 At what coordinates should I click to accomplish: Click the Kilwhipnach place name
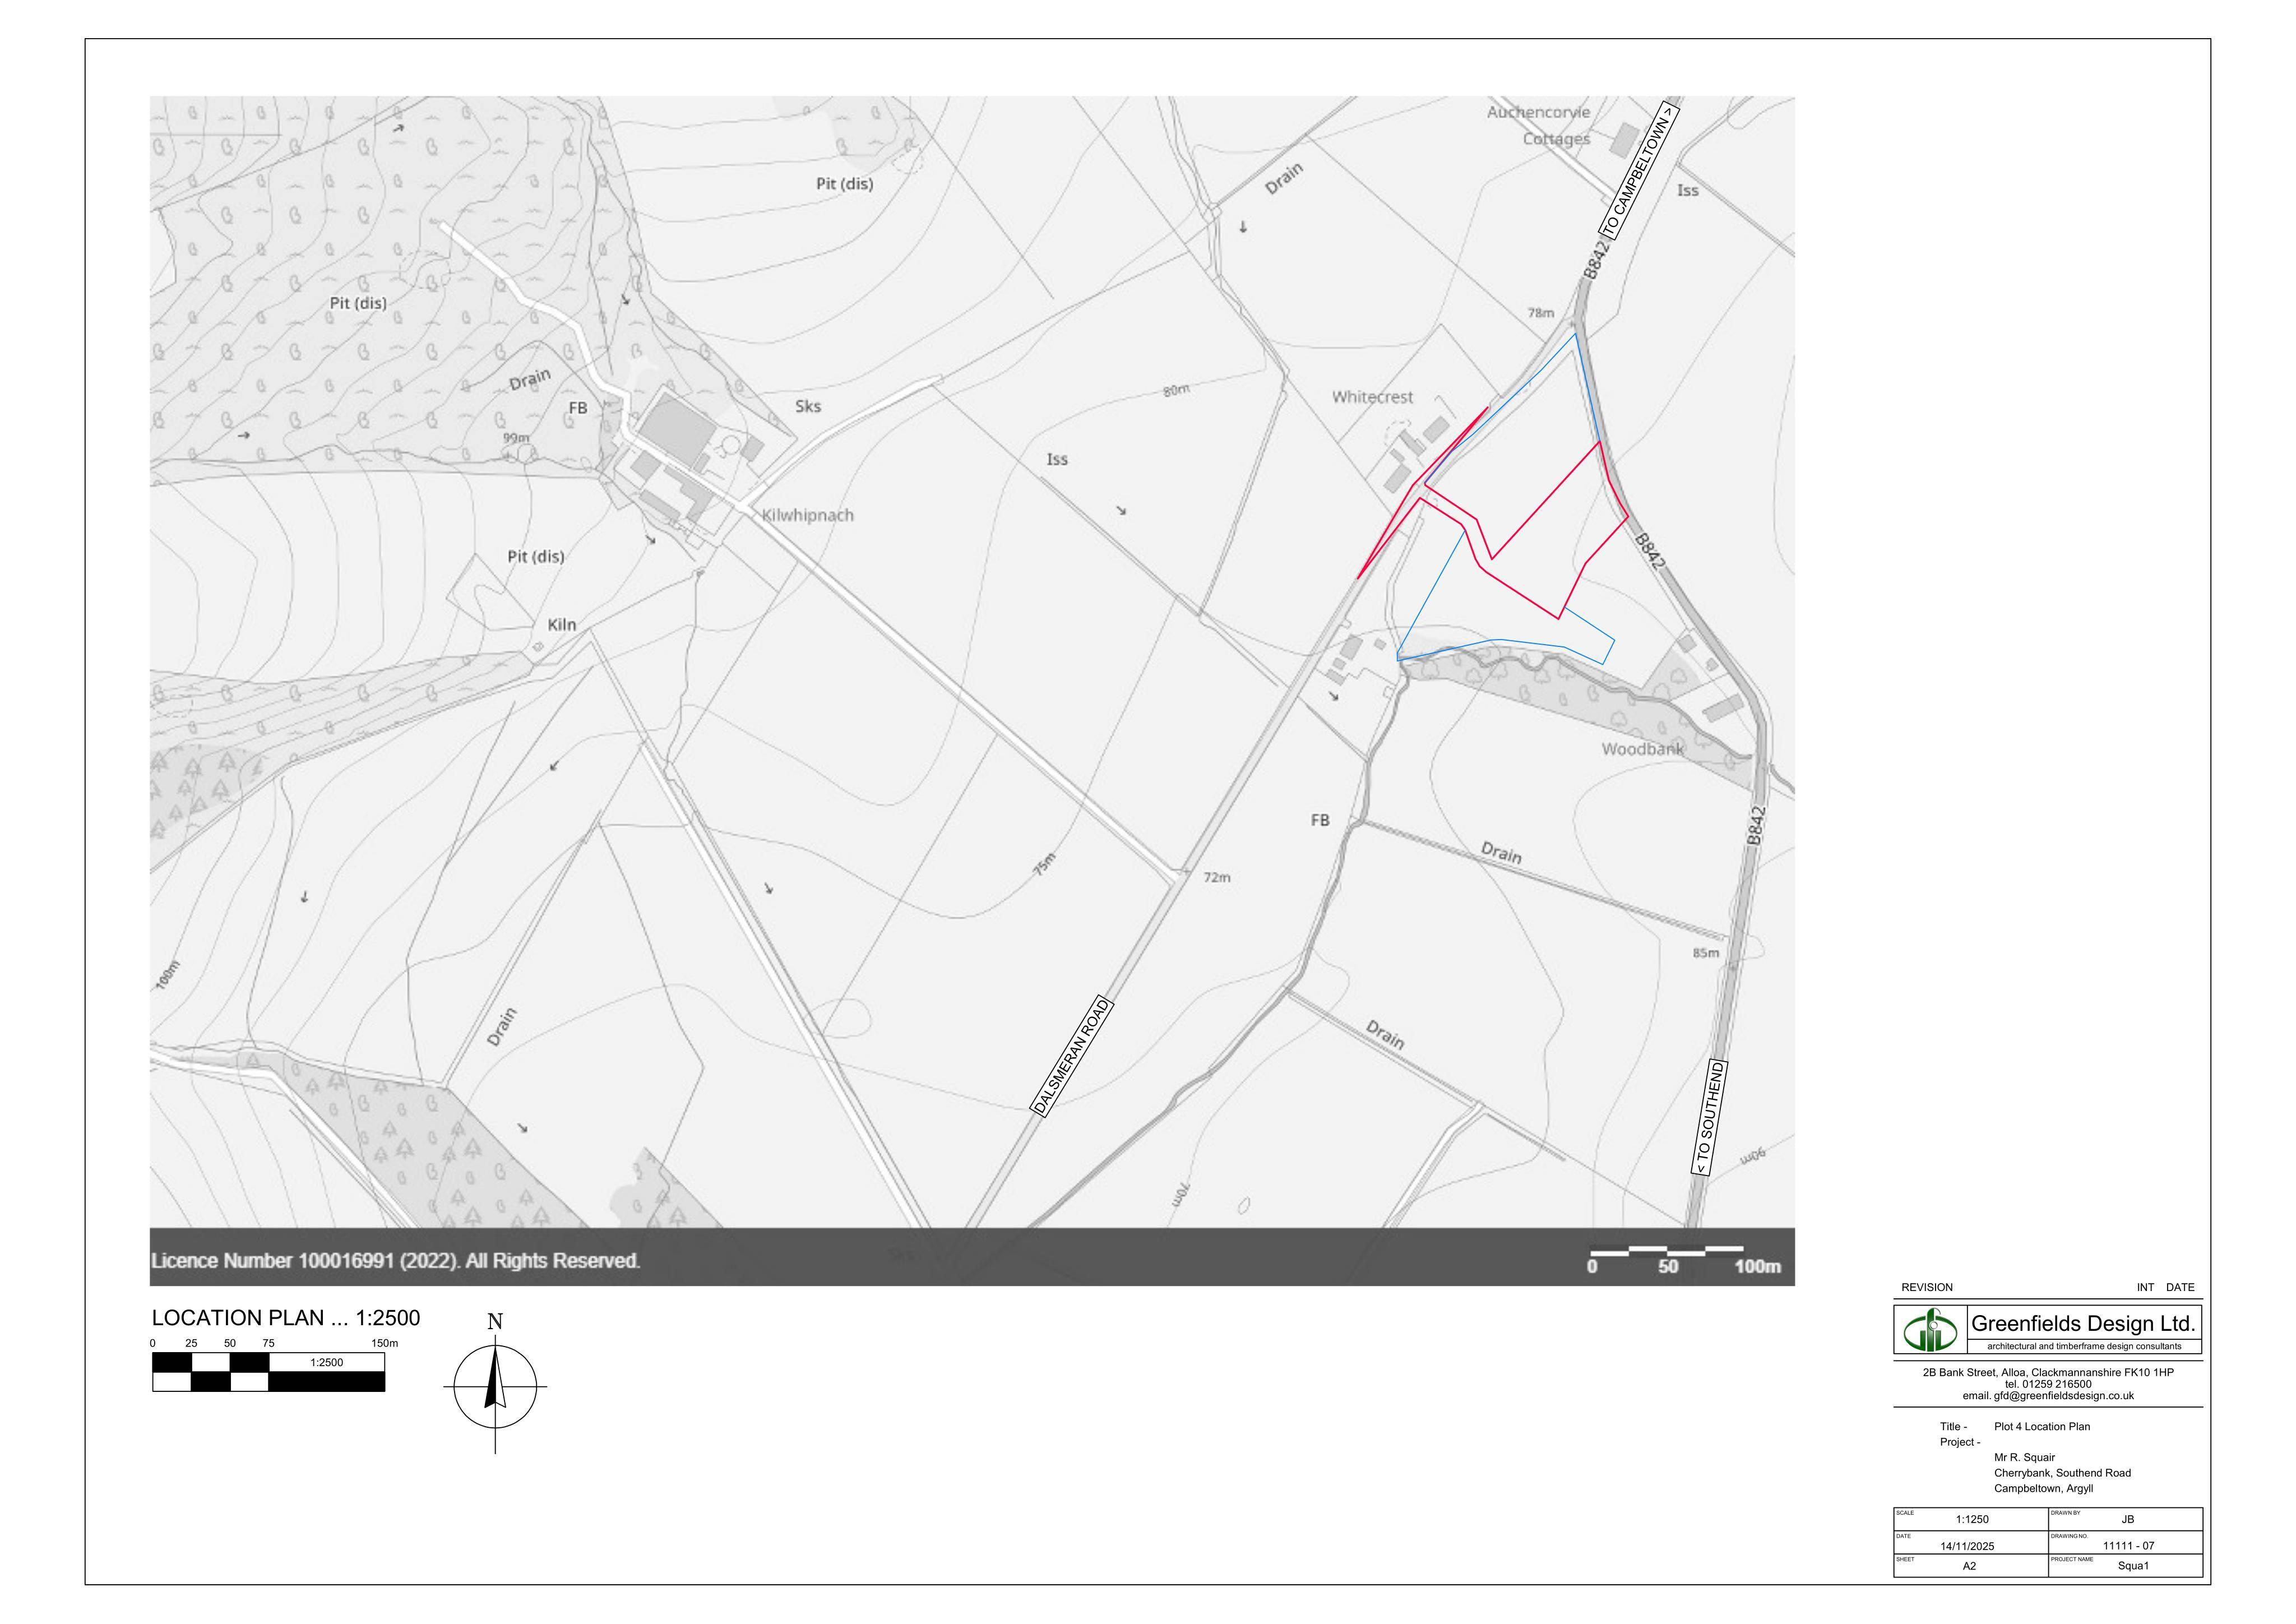pos(808,516)
